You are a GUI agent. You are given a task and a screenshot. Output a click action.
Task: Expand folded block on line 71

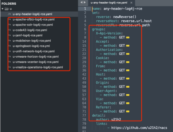[128, 111]
